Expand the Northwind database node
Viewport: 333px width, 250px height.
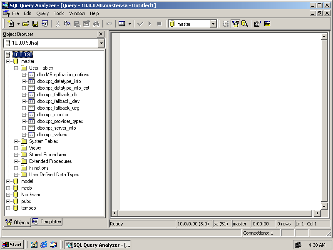pos(8,195)
